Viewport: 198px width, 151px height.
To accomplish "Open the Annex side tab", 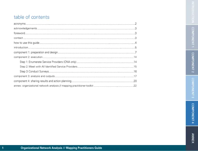I will [x=192, y=138].
